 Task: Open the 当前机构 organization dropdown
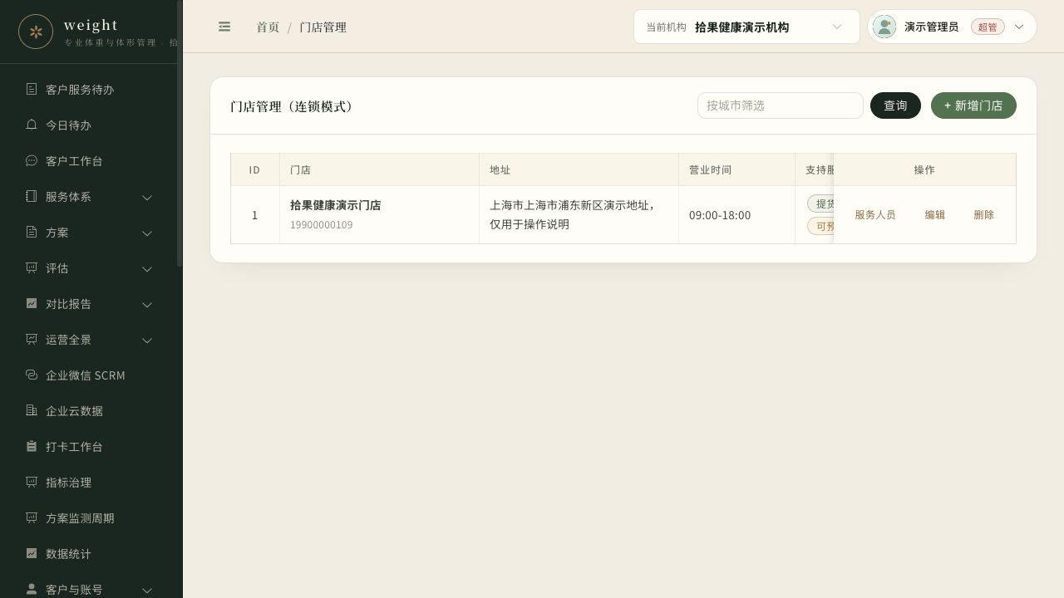pos(746,27)
